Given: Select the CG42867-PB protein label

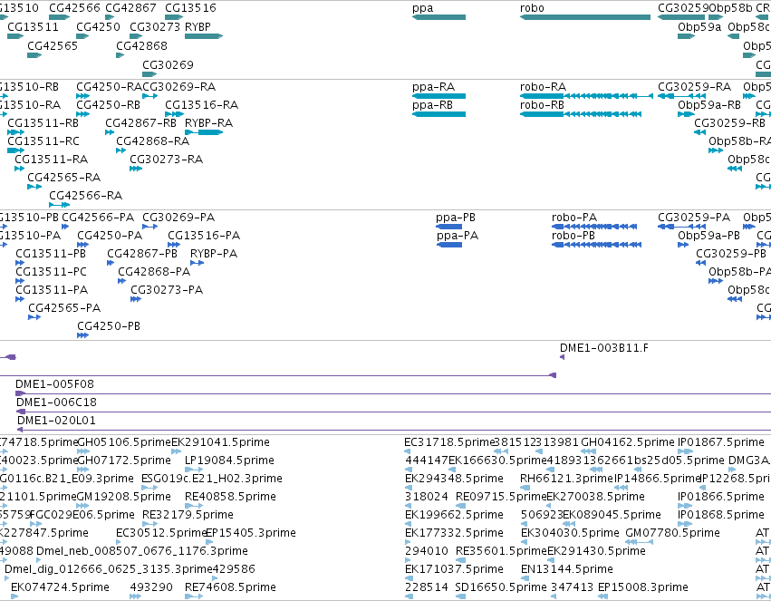Looking at the screenshot, I should pos(142,254).
